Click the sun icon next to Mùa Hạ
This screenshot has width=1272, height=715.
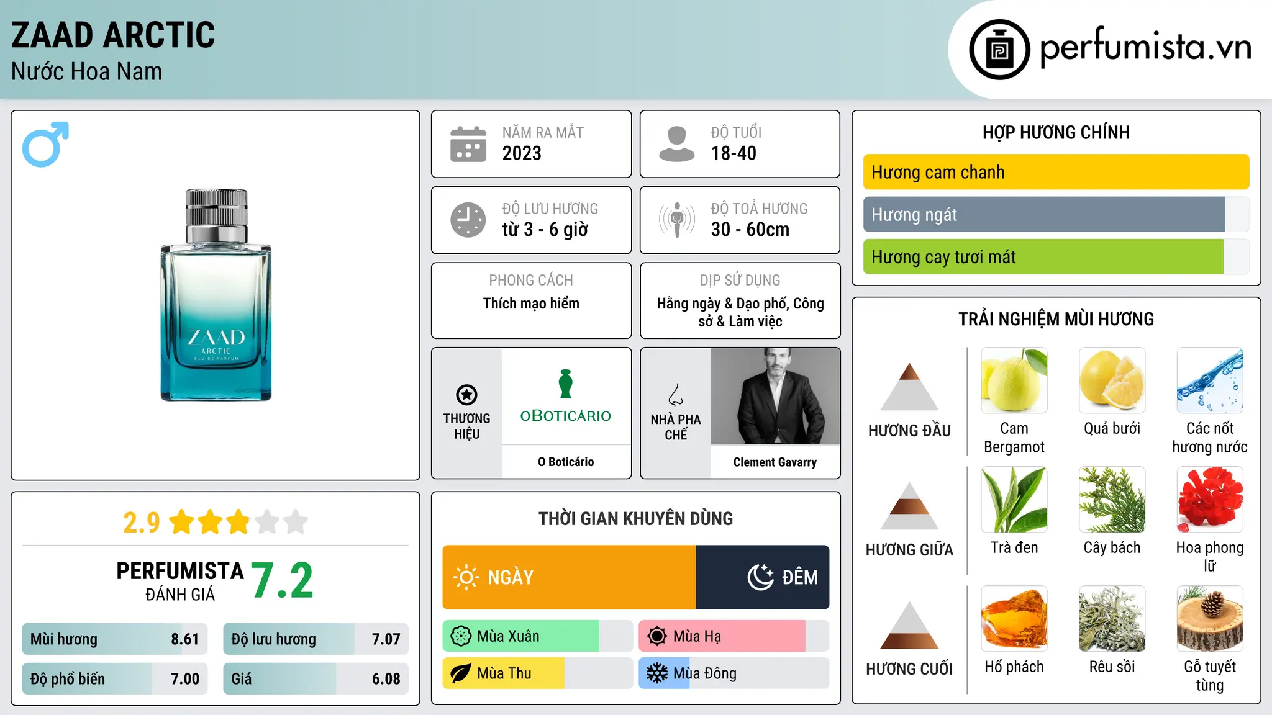click(656, 636)
